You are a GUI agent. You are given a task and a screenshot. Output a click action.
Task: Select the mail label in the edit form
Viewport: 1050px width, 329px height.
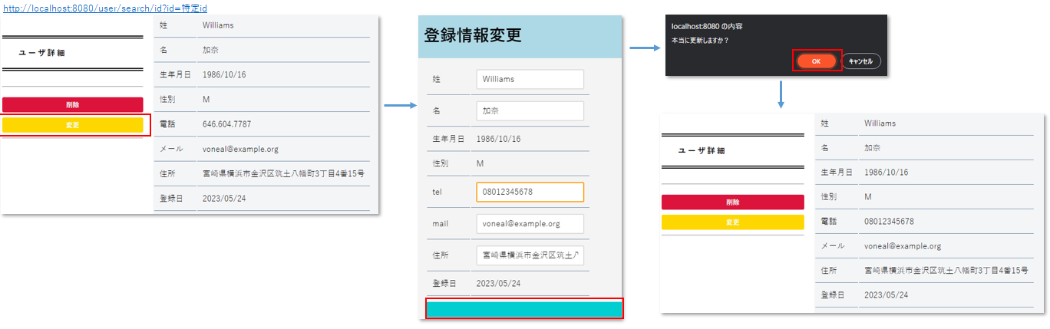click(x=441, y=224)
